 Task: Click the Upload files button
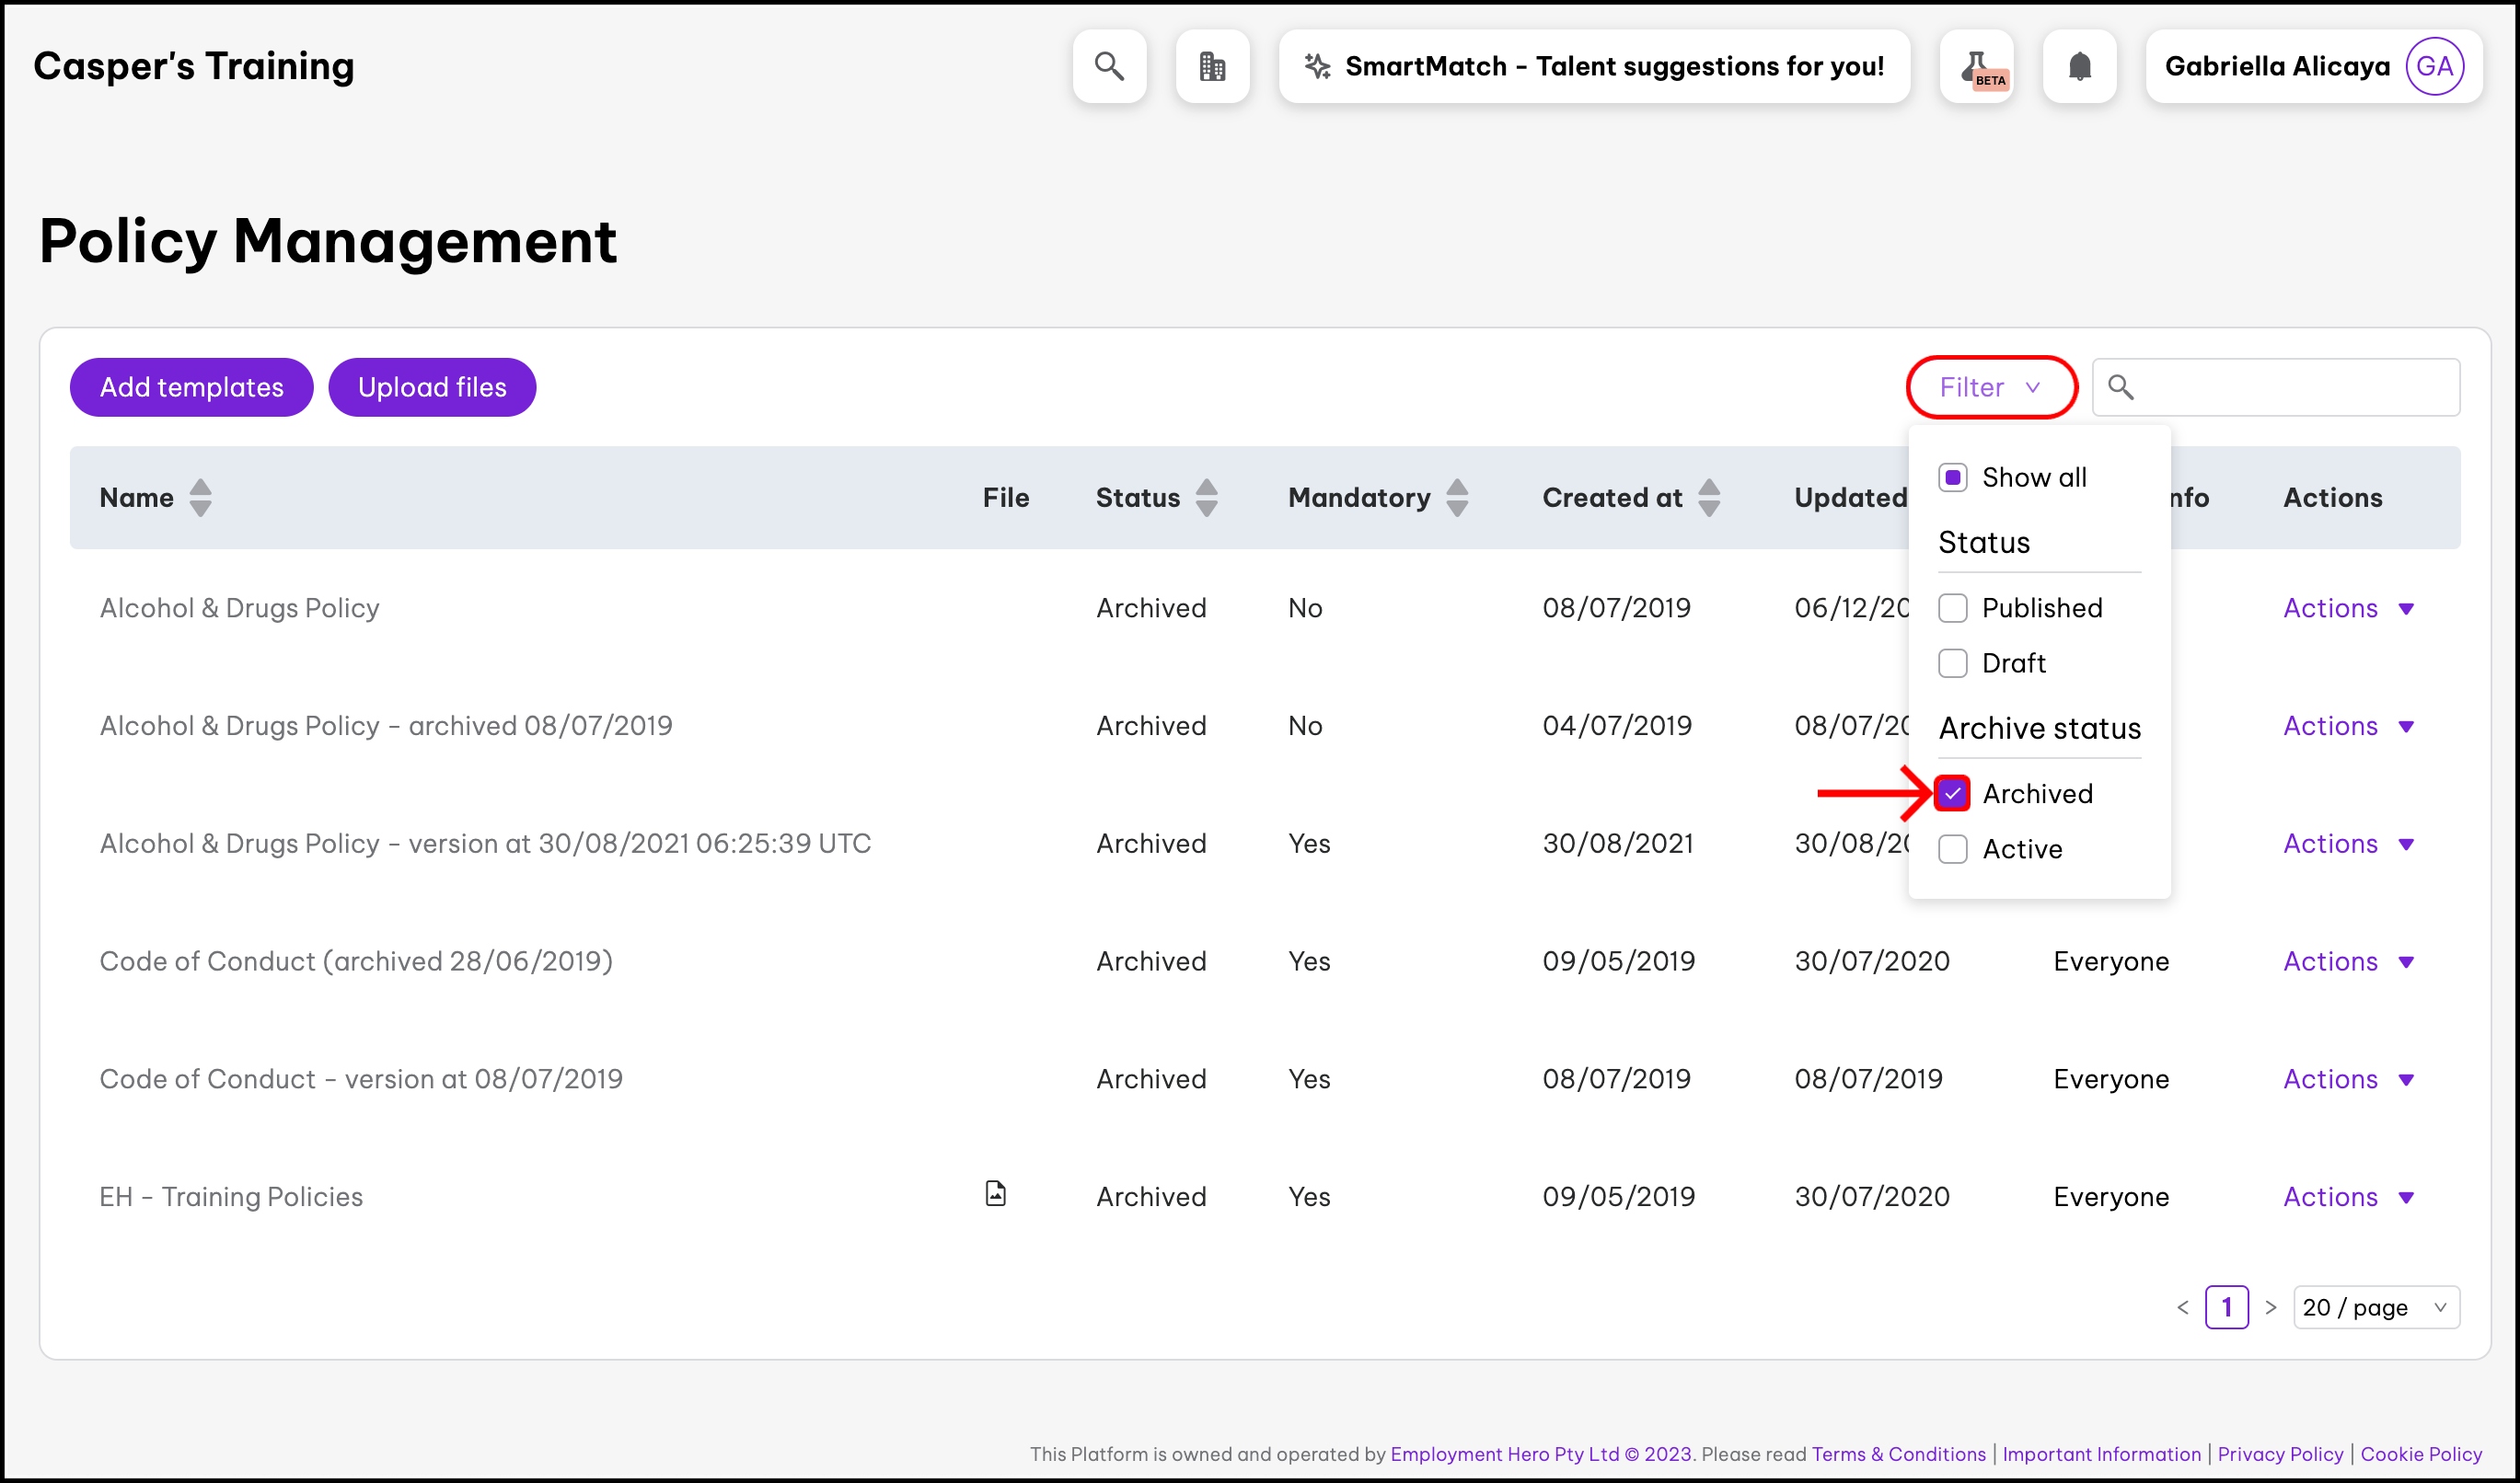432,386
